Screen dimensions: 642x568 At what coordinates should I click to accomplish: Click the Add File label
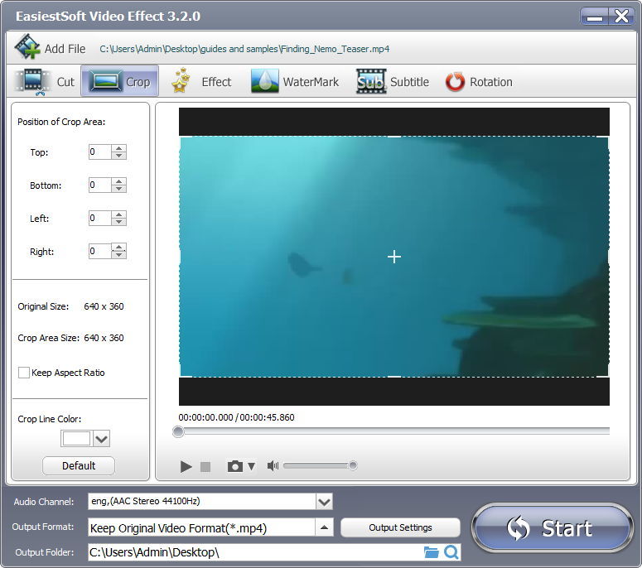pyautogui.click(x=65, y=49)
